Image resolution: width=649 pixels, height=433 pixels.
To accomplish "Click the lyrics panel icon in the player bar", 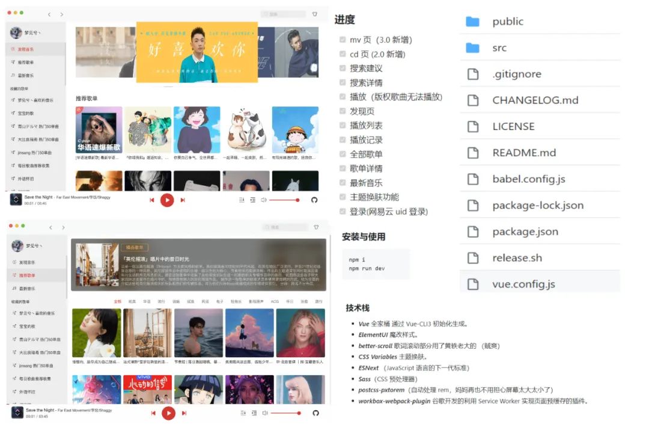I will (x=242, y=200).
